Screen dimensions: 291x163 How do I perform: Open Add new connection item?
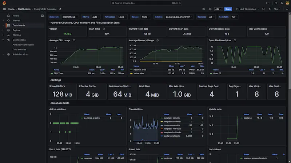23,45
